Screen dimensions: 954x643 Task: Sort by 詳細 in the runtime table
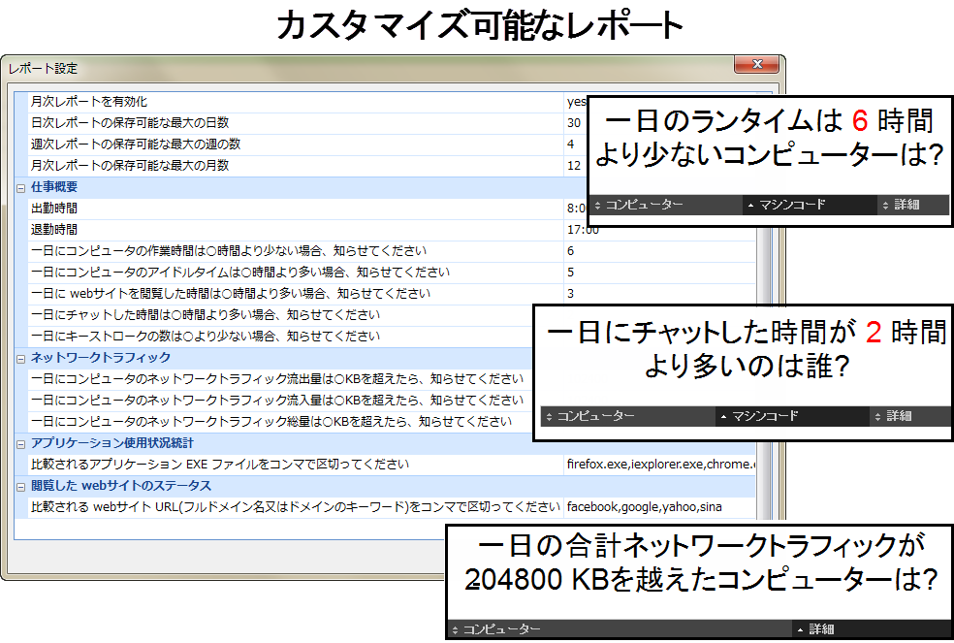pyautogui.click(x=906, y=205)
